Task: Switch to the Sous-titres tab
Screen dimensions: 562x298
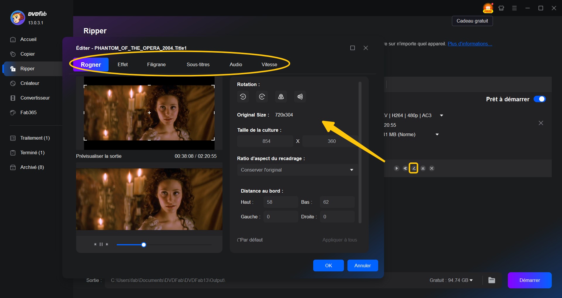Action: 198,64
